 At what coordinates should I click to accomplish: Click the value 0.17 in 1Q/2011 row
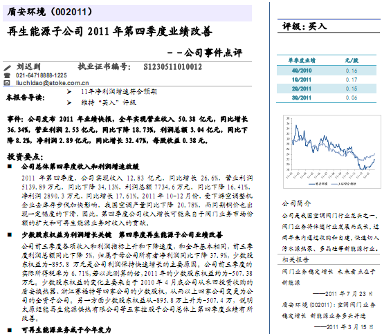(x=352, y=80)
